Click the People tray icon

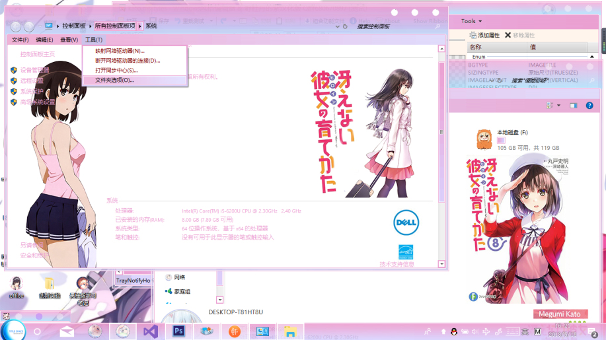pyautogui.click(x=428, y=331)
